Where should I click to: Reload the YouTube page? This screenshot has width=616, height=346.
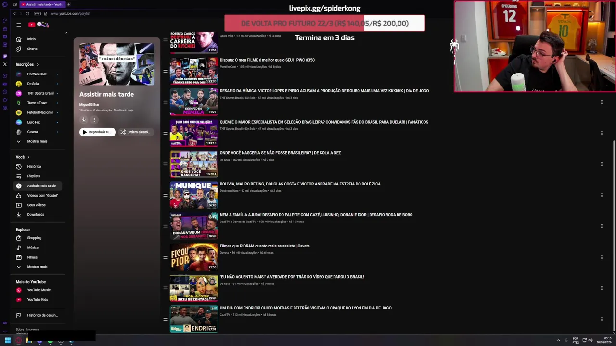pos(27,13)
